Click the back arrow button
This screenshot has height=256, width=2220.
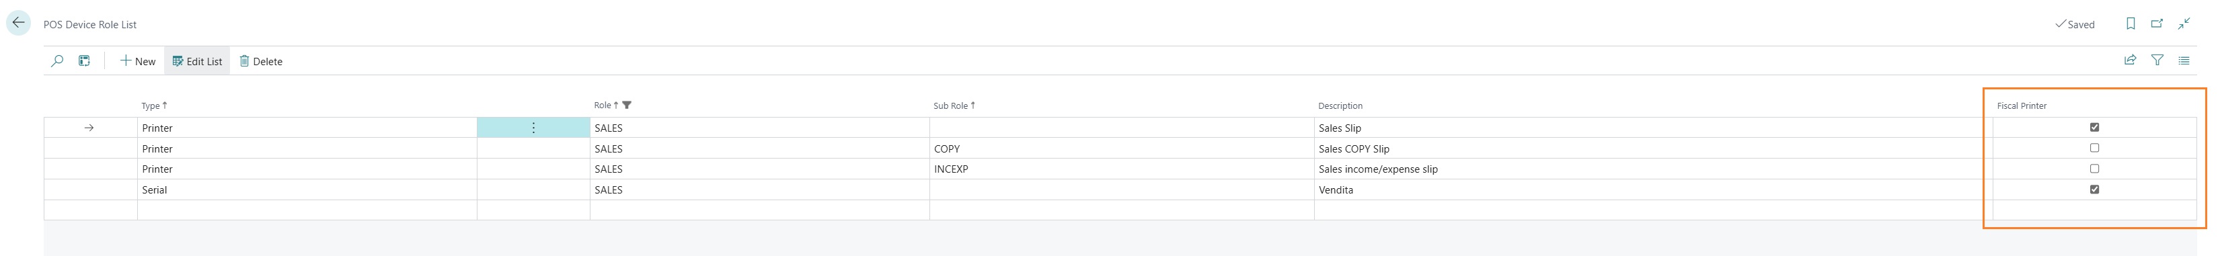point(18,24)
